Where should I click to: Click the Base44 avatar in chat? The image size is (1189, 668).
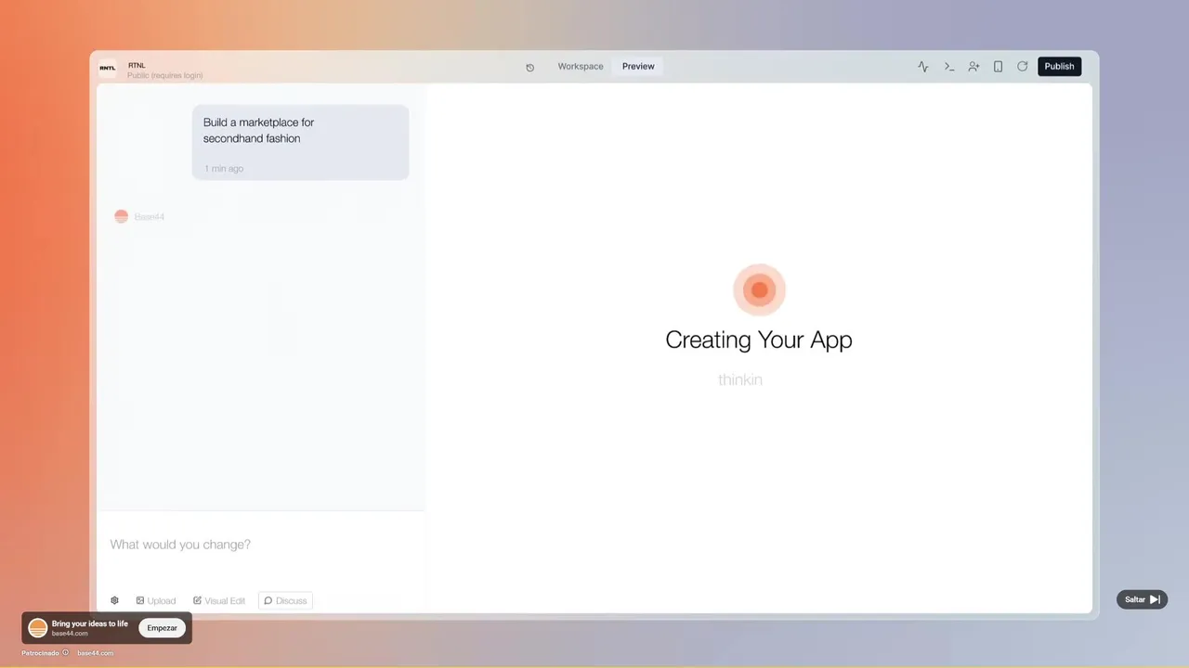pos(121,216)
